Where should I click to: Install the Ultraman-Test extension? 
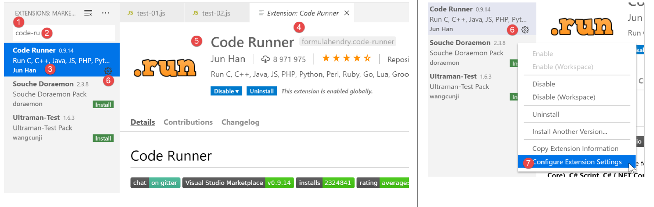[103, 138]
